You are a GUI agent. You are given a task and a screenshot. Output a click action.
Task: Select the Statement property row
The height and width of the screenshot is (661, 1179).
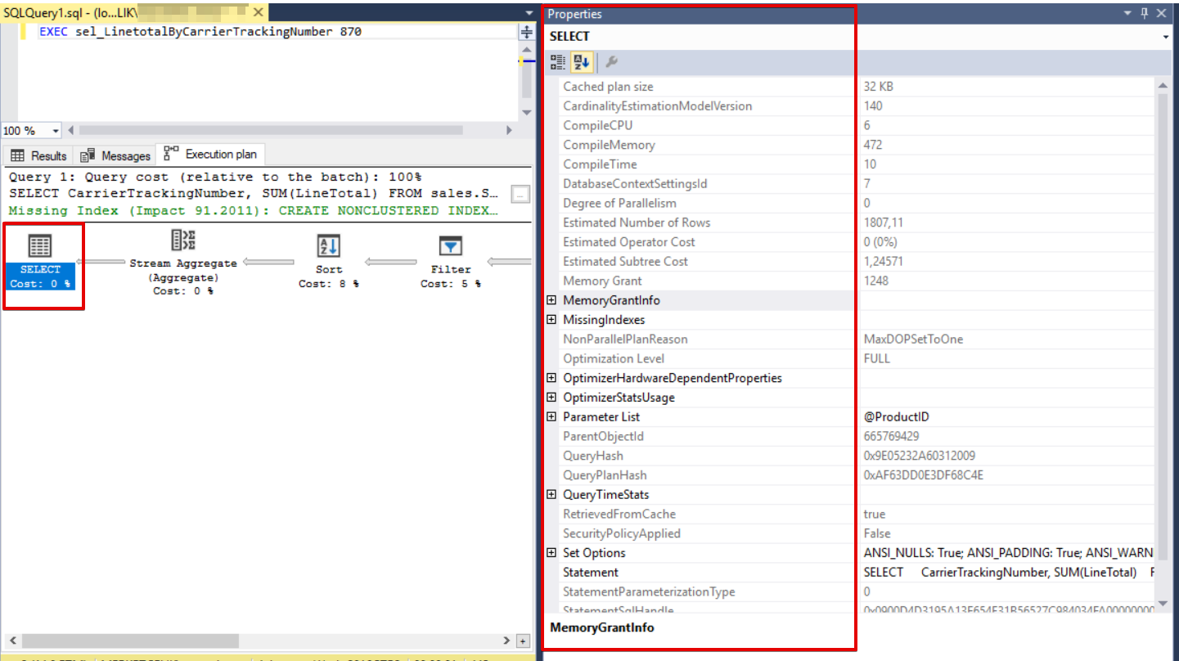(x=851, y=573)
